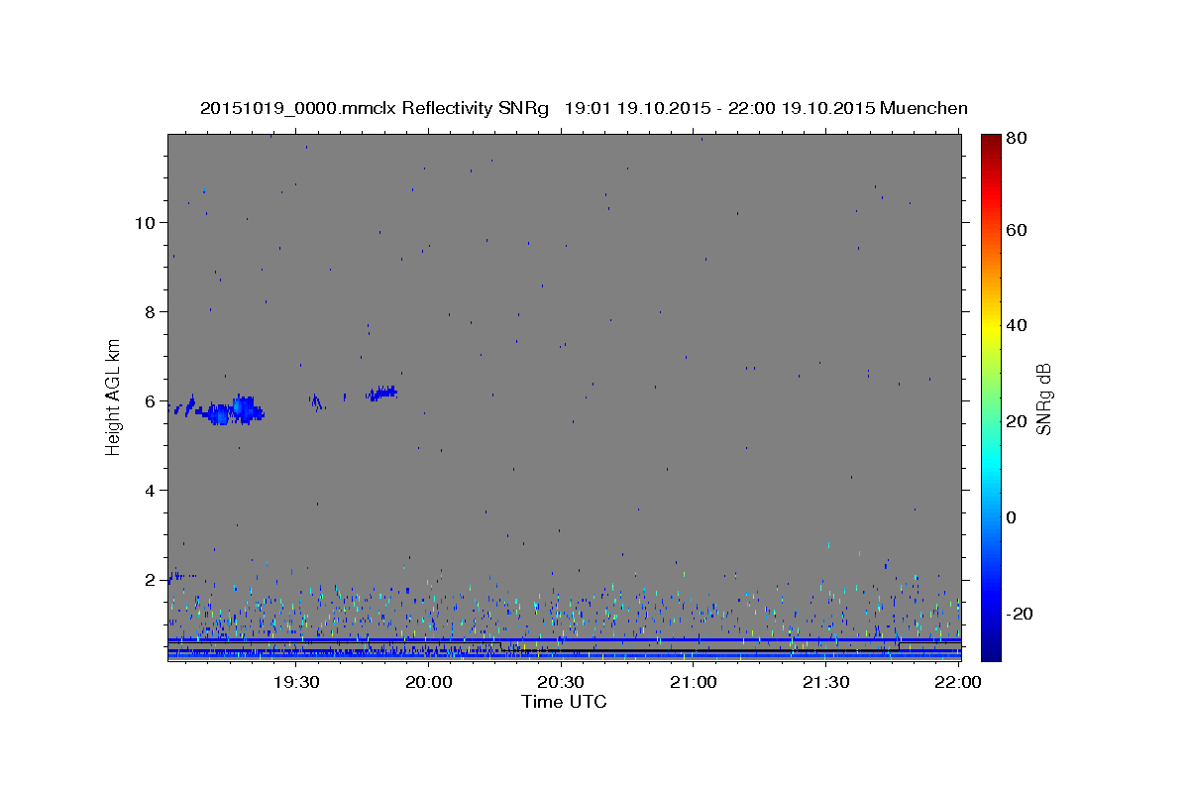
Task: Click the "Time UTC" axis label
Action: point(564,702)
